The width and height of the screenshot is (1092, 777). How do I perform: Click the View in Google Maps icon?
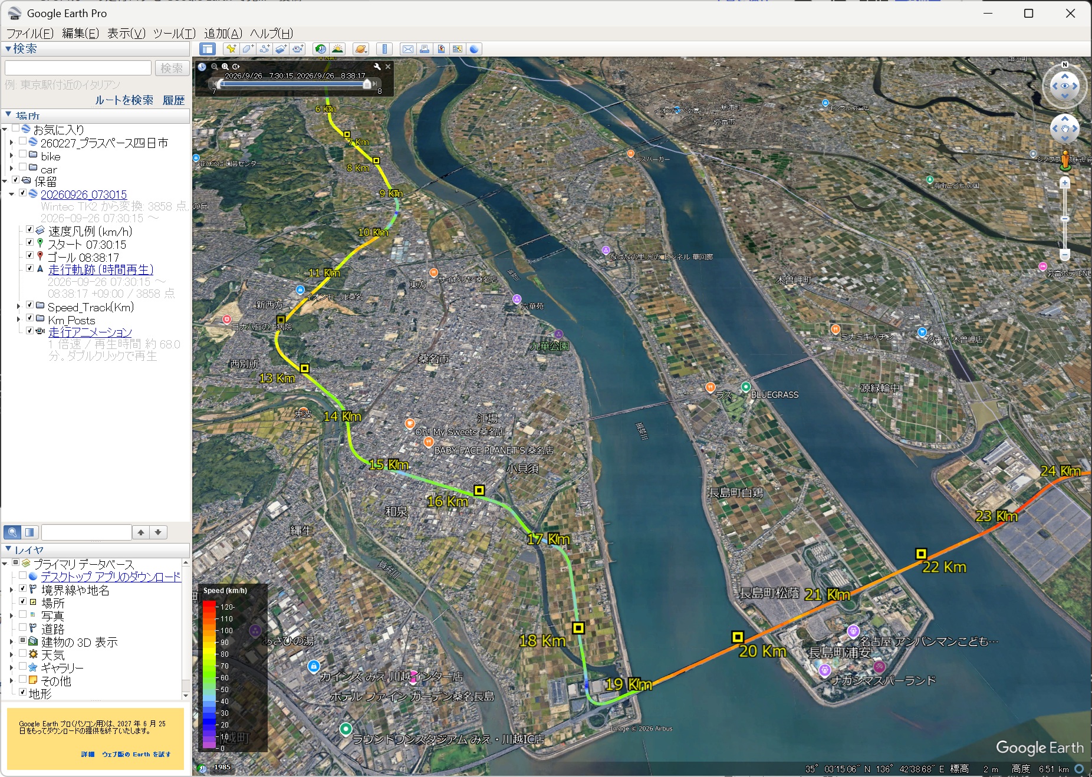pos(457,49)
